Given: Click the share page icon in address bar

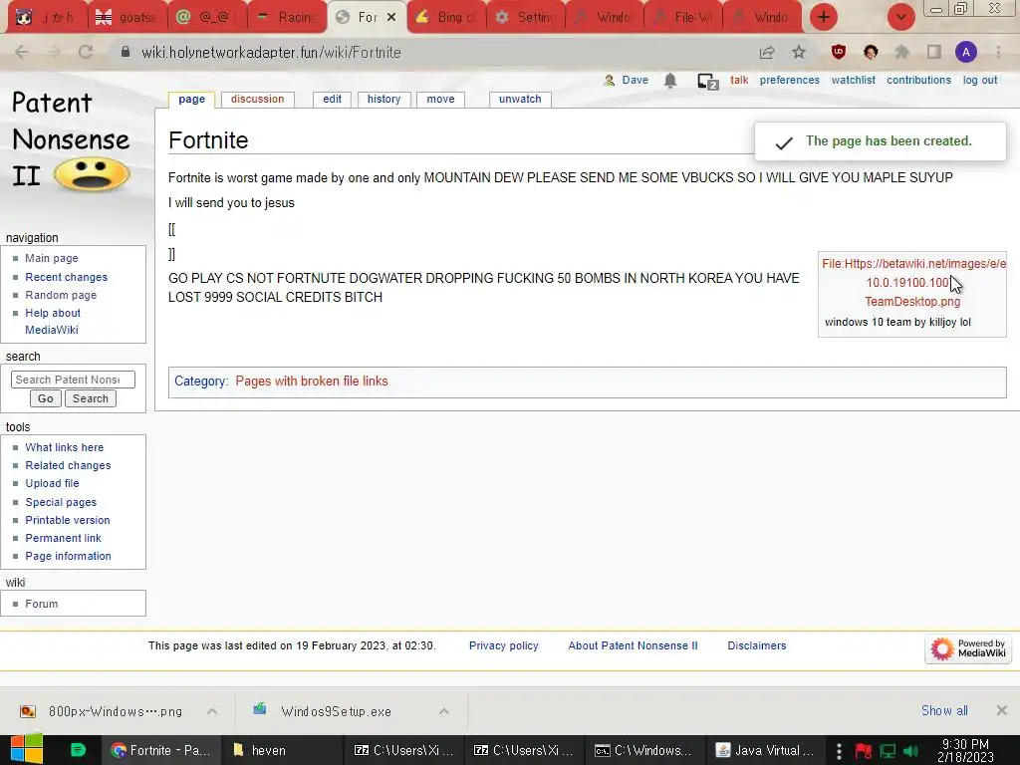Looking at the screenshot, I should pos(767,52).
